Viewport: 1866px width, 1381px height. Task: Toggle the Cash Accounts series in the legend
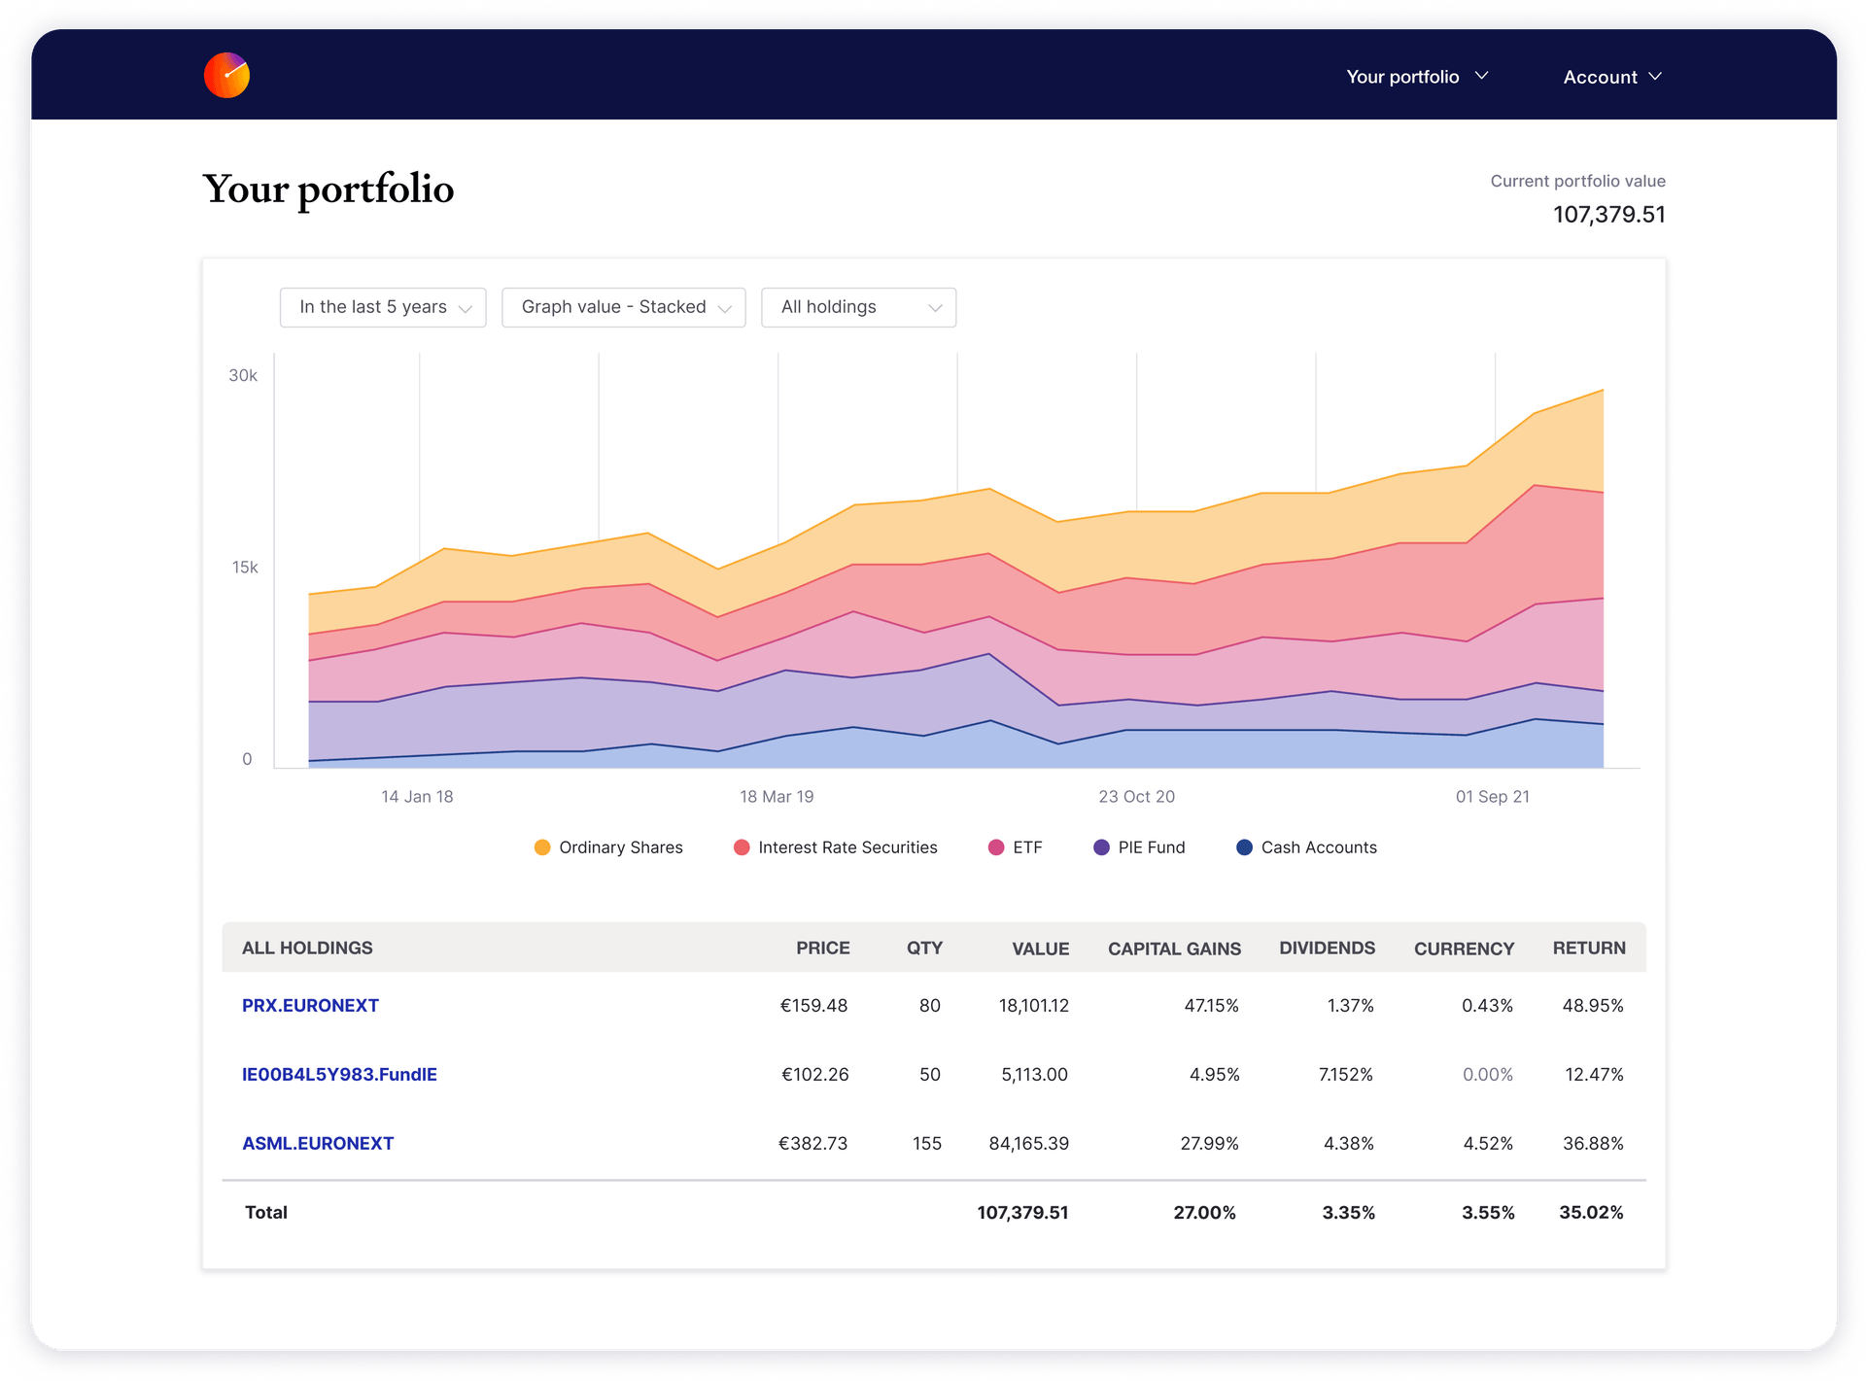pyautogui.click(x=1307, y=846)
